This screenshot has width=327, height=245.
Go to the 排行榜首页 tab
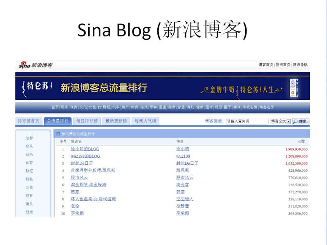pyautogui.click(x=29, y=121)
